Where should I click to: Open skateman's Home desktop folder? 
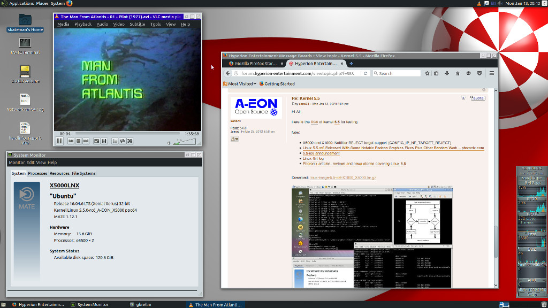coord(25,23)
